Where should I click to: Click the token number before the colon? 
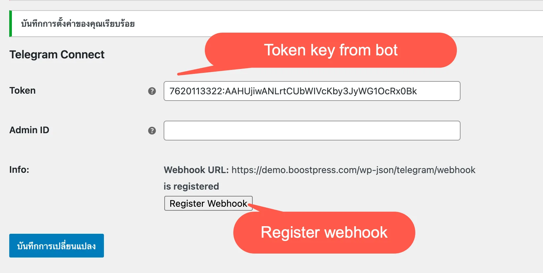tap(196, 91)
